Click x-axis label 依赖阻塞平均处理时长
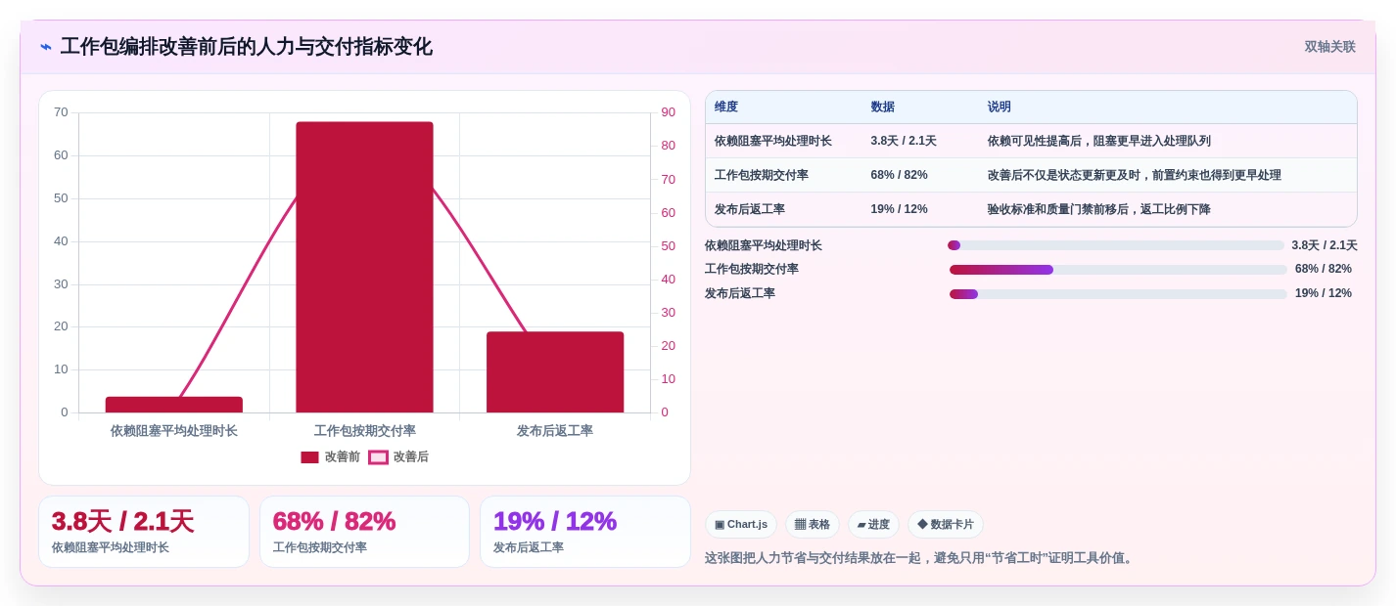1396x606 pixels. [x=174, y=431]
